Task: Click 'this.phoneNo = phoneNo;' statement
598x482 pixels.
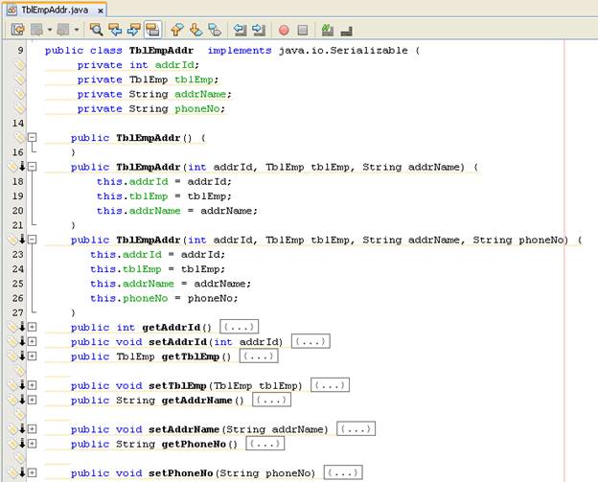Action: [x=164, y=298]
